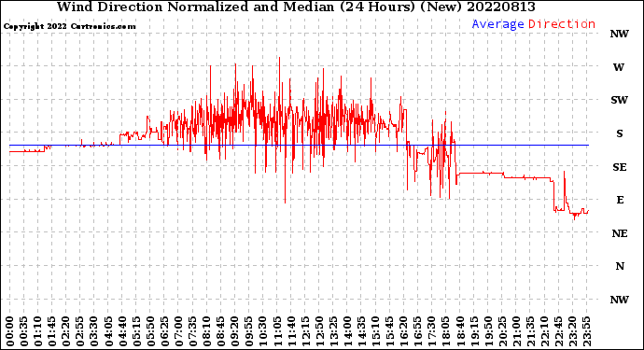
Task: Click the 02:20 time axis label
Action: [x=65, y=331]
